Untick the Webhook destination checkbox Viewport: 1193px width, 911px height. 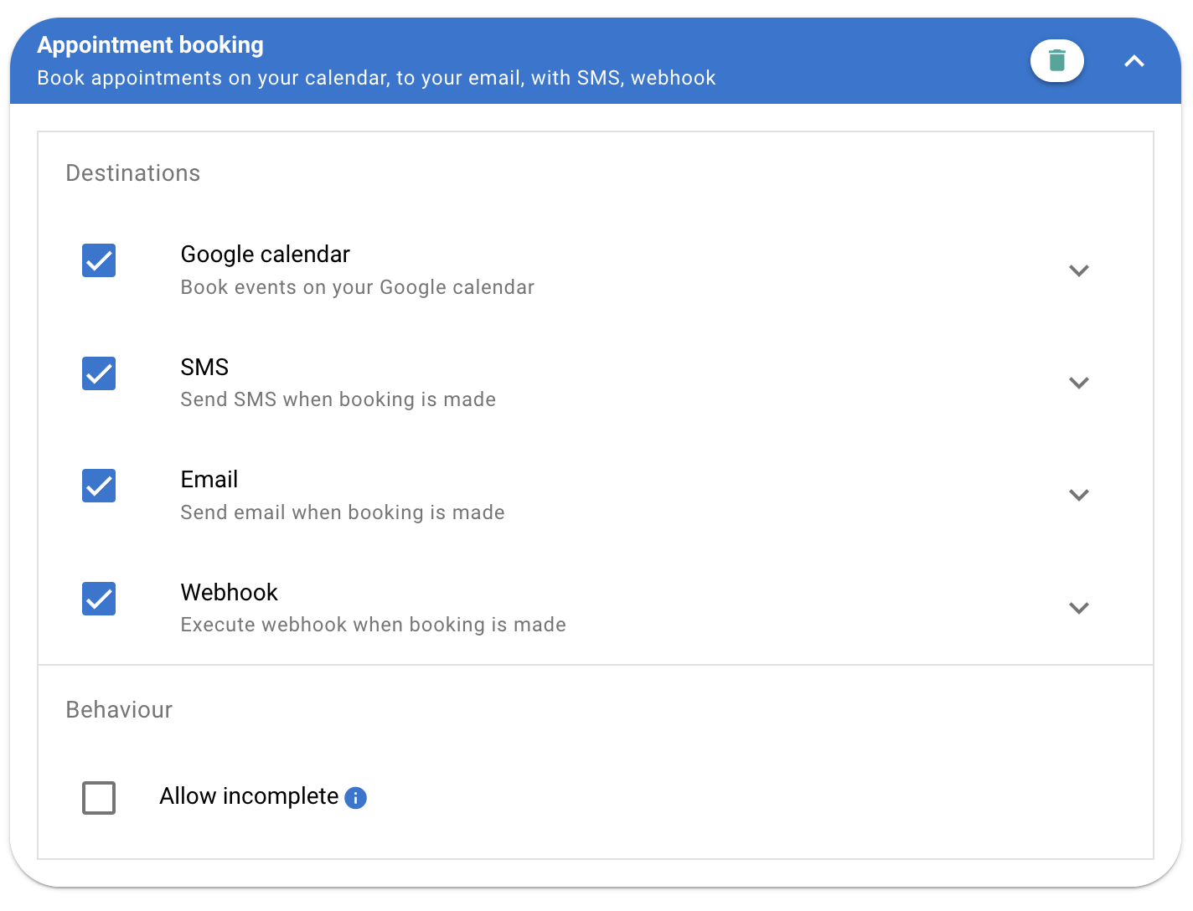click(x=99, y=599)
